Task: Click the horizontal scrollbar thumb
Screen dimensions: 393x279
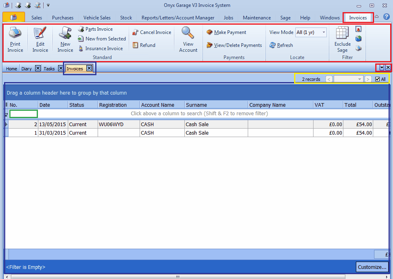Action: tap(178, 277)
